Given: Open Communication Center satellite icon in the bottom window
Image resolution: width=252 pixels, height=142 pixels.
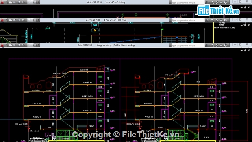Looking at the screenshot, I should (x=217, y=45).
